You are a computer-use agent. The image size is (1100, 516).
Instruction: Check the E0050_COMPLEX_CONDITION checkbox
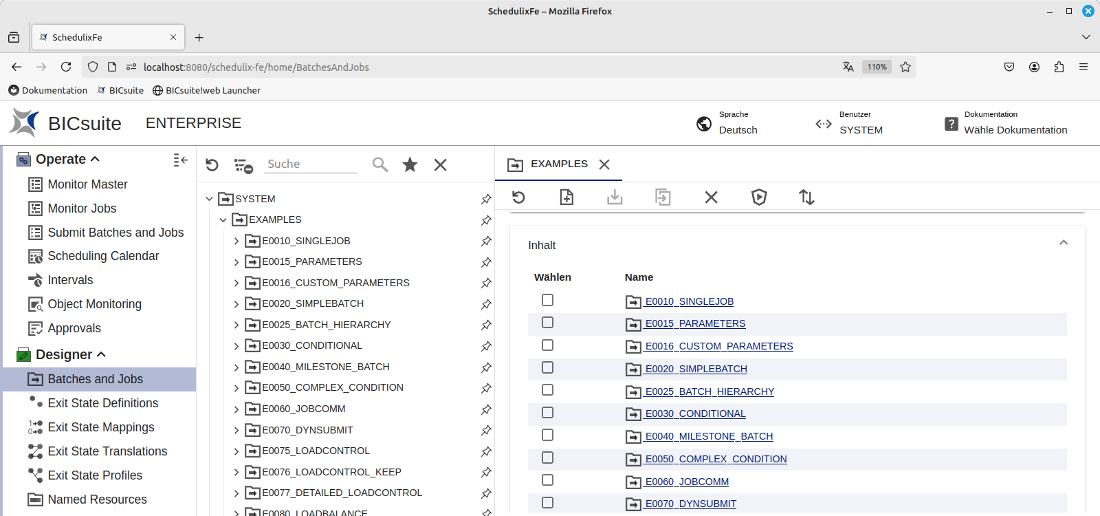point(547,458)
